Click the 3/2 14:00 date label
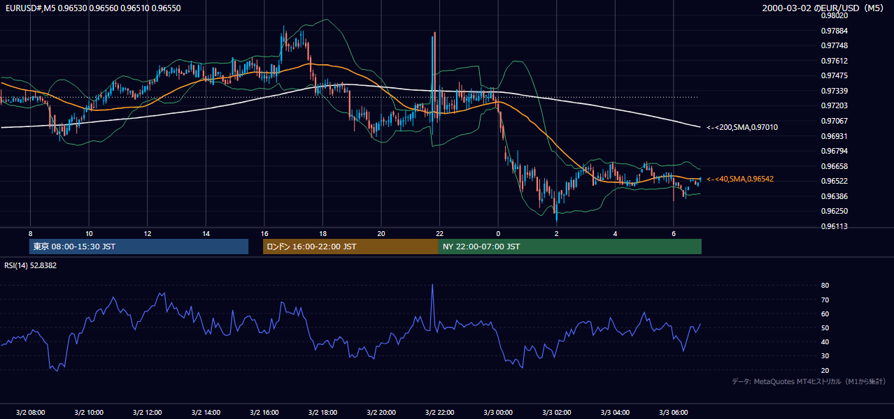 click(206, 413)
